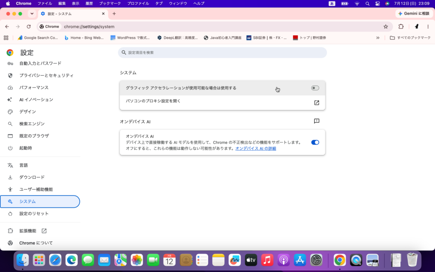Open ウィンドウ menu
The image size is (435, 272).
click(178, 3)
